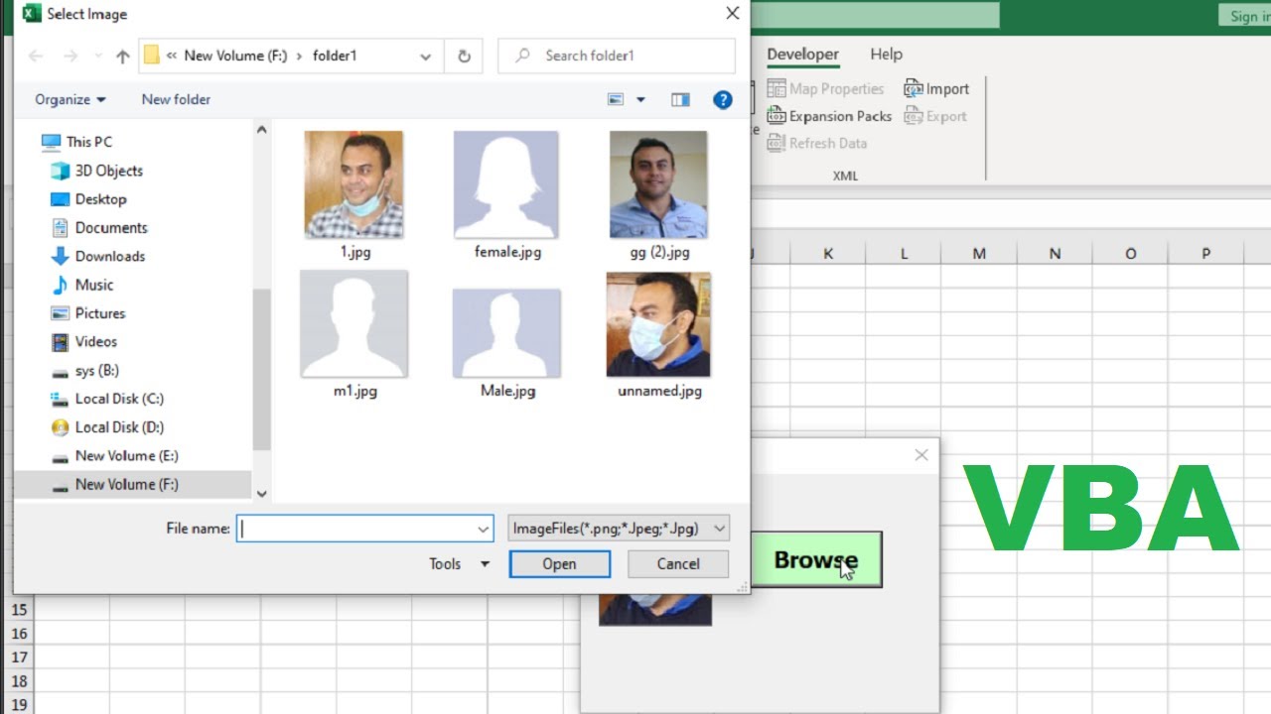
Task: Select New Volume (E:) drive
Action: pos(115,456)
